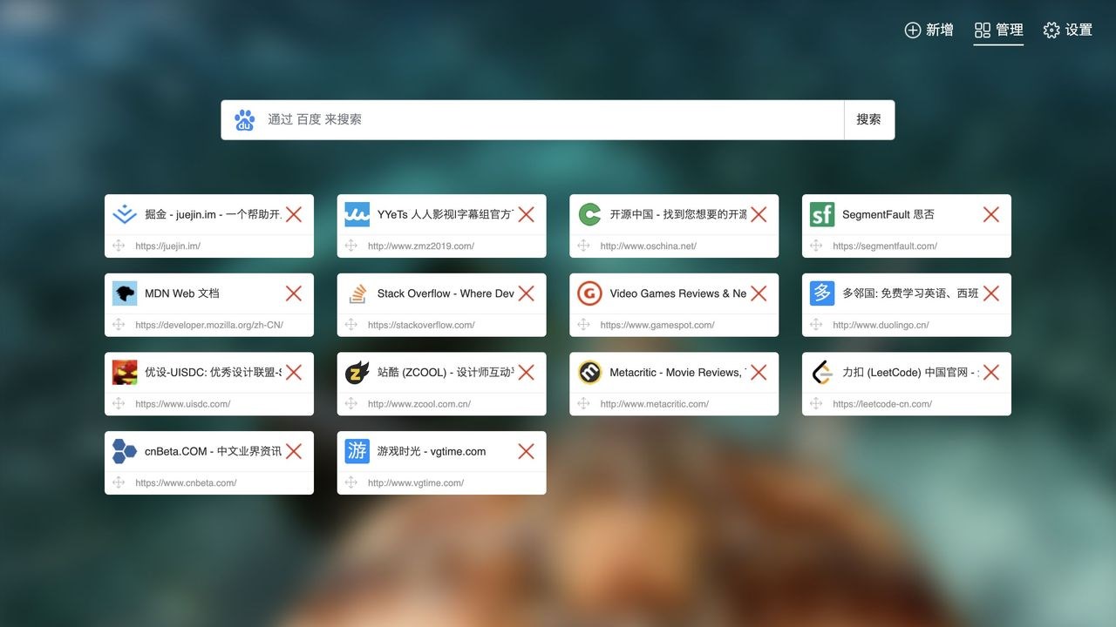The height and width of the screenshot is (627, 1116).
Task: Remove the 站酷 (ZCOOL) shortcut
Action: (x=527, y=373)
